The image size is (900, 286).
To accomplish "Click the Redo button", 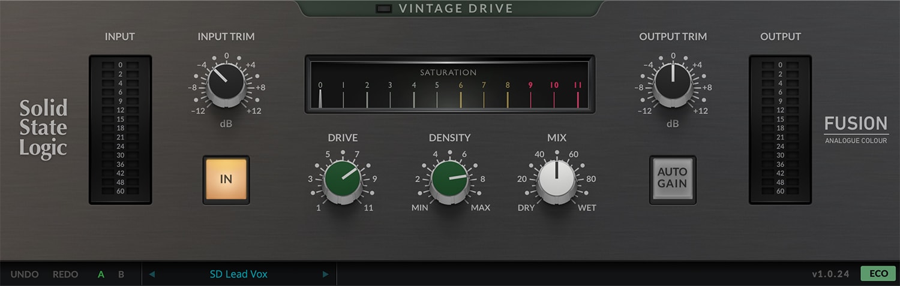I will click(x=65, y=274).
